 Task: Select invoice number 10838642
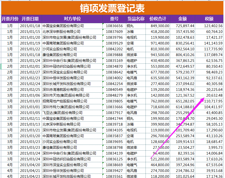tap(114, 72)
